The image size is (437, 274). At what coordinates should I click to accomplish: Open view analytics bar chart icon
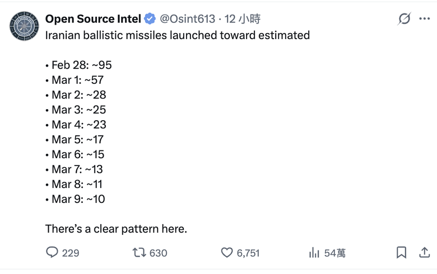point(314,252)
